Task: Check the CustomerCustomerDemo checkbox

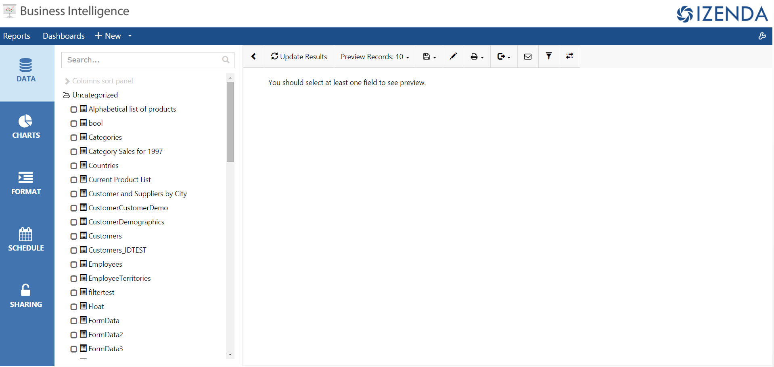Action: [x=73, y=208]
